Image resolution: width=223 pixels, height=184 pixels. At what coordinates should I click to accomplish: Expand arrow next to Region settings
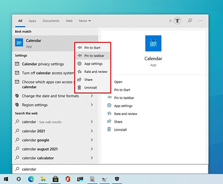(92, 105)
